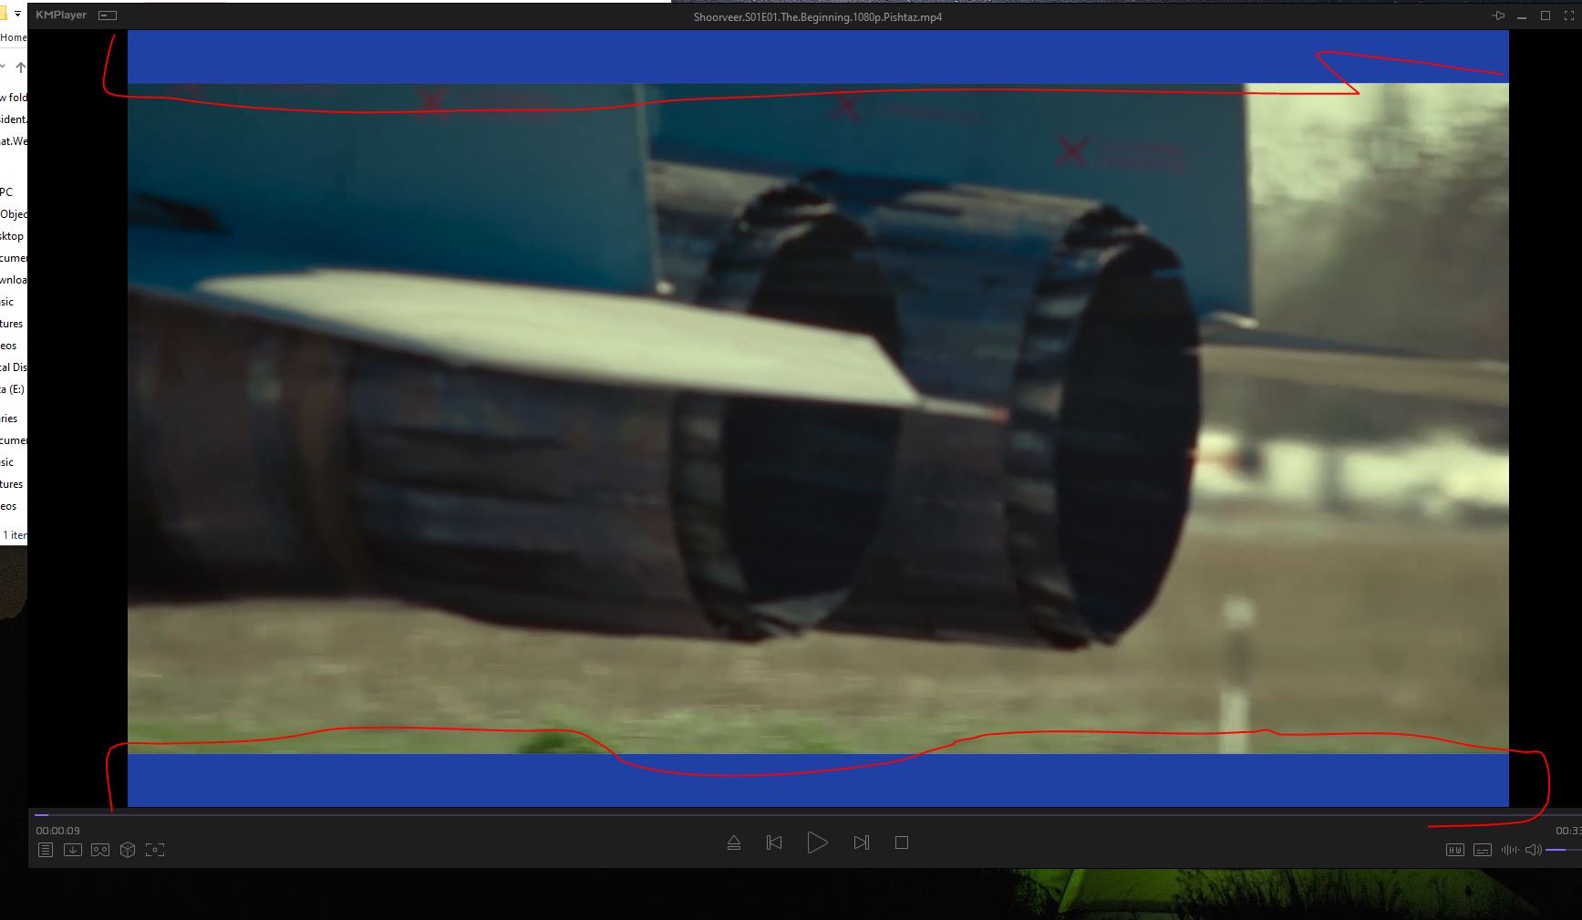Image resolution: width=1582 pixels, height=920 pixels.
Task: Click the volume slider
Action: 1563,850
